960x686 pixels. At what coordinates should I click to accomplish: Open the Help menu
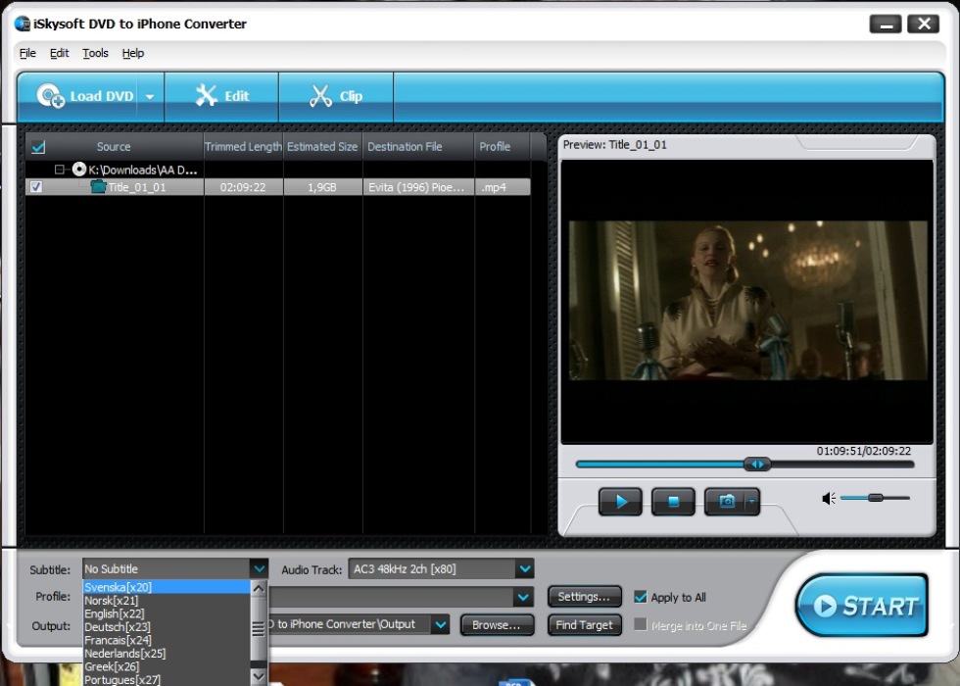[x=133, y=53]
